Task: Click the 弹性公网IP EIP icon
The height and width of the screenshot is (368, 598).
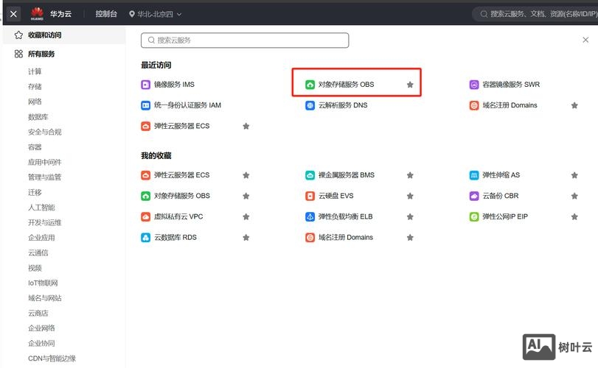Action: tap(474, 216)
